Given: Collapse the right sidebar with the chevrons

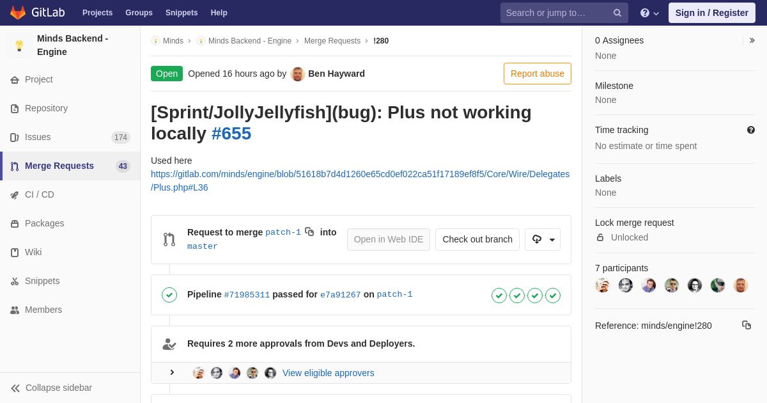Looking at the screenshot, I should (752, 40).
